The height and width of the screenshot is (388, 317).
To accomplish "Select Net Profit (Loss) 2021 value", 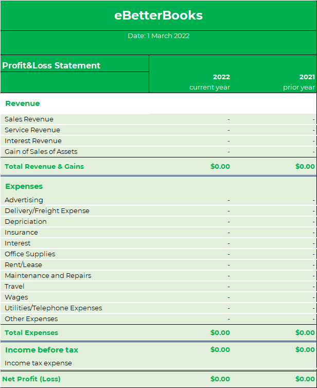I will 305,379.
